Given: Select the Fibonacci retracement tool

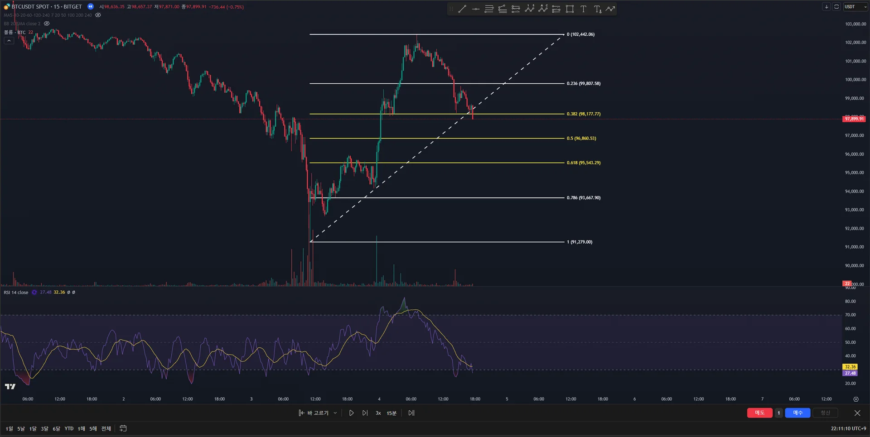Looking at the screenshot, I should tap(489, 9).
